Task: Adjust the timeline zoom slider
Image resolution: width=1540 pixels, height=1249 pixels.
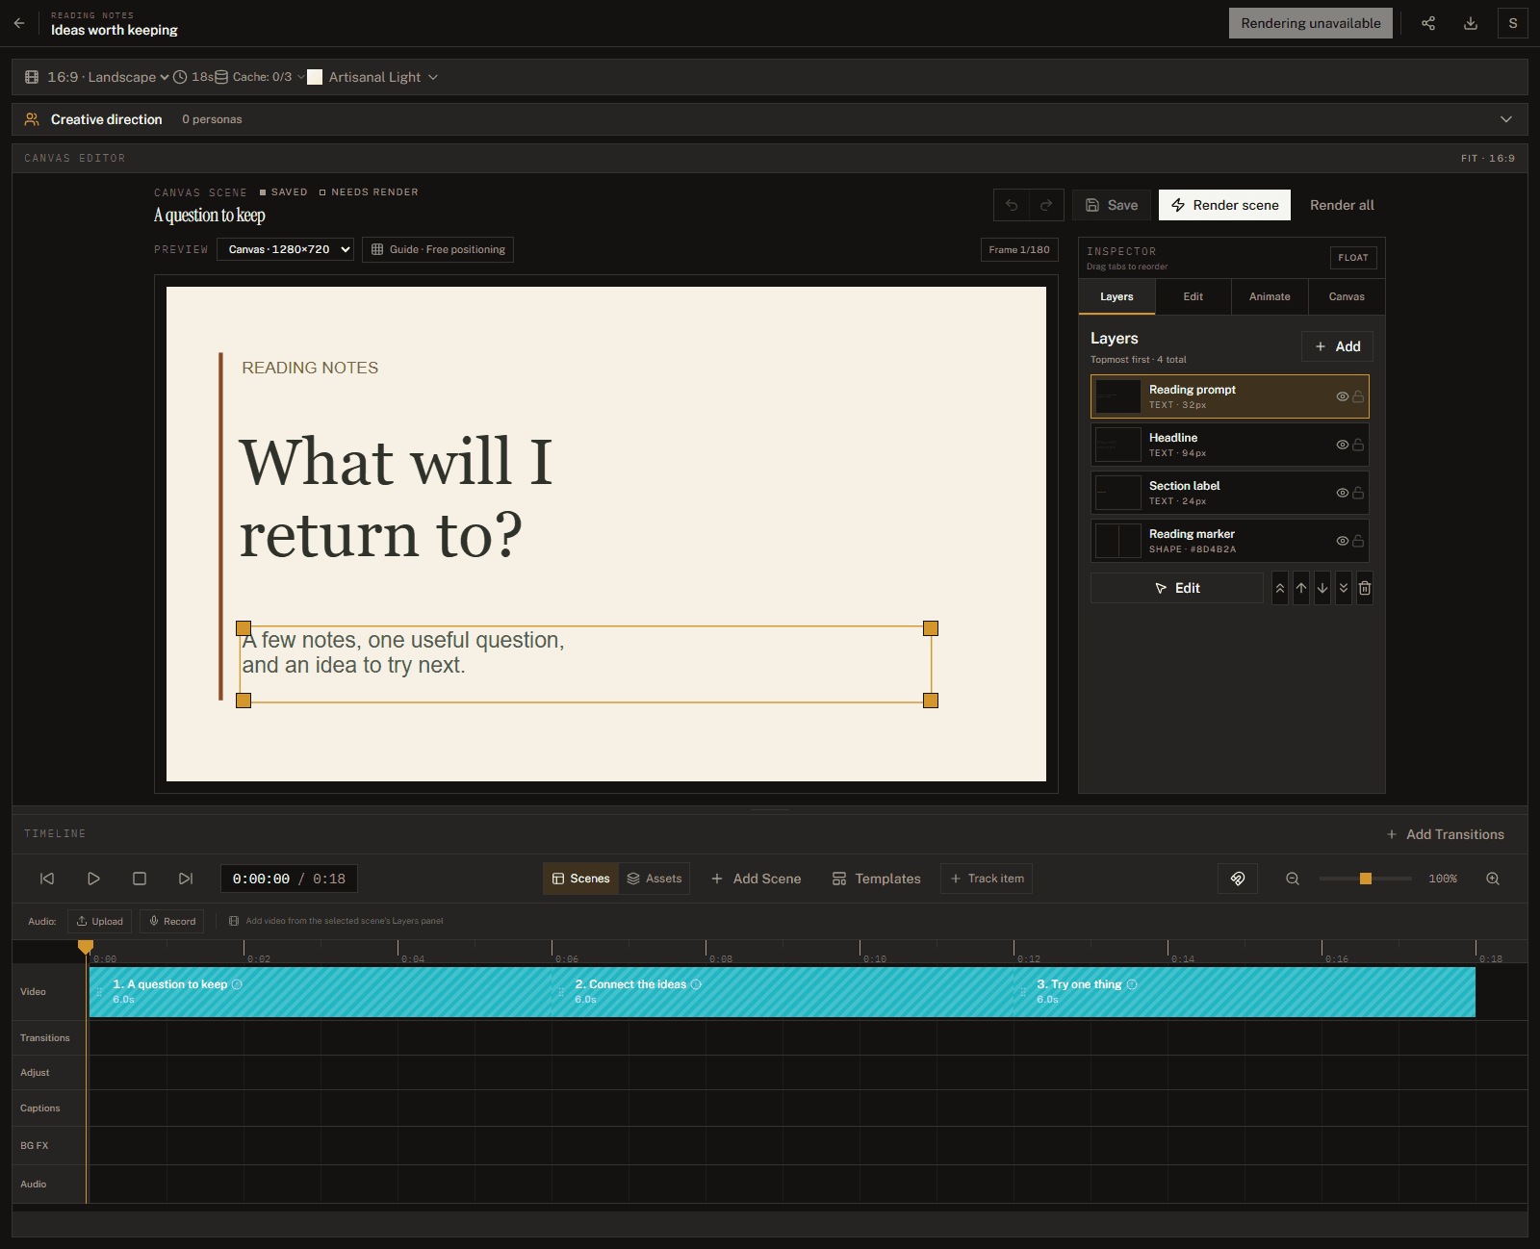Action: [x=1365, y=879]
